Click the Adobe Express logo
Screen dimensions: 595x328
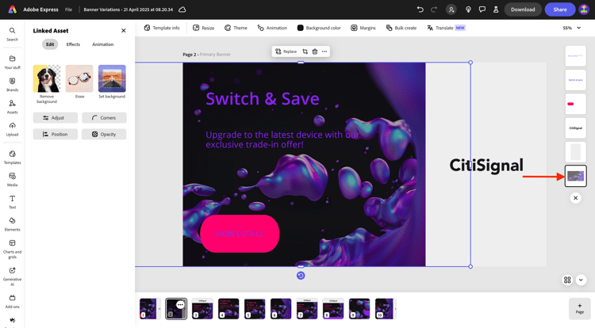[13, 10]
